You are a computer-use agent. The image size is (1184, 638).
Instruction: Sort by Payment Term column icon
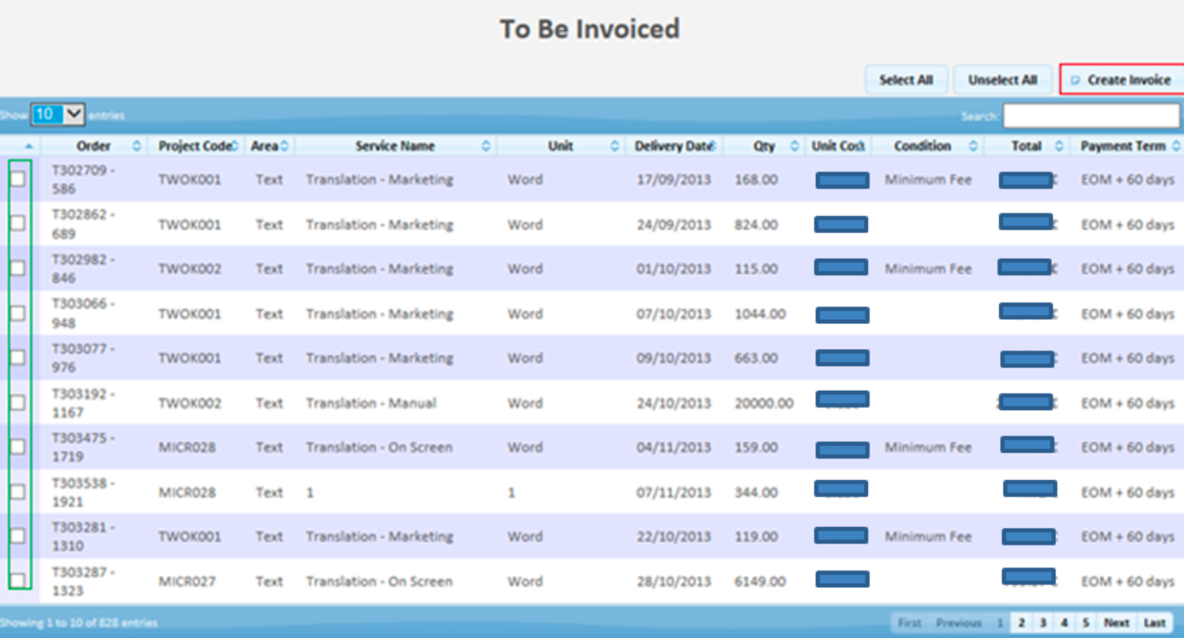click(x=1176, y=146)
